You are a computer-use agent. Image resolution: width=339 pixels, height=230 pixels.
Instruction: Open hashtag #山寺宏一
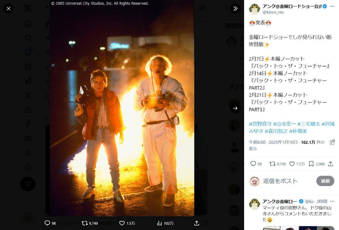[x=284, y=124]
